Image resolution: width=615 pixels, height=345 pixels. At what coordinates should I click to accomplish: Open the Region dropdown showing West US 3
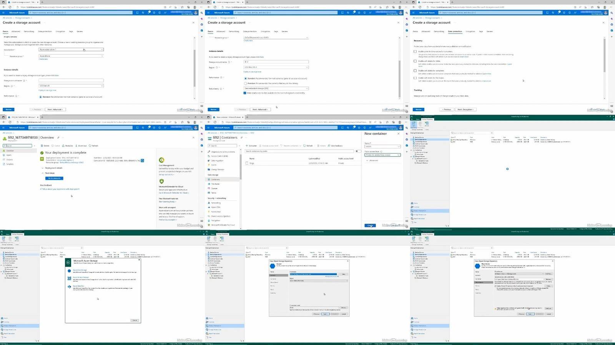tap(276, 68)
